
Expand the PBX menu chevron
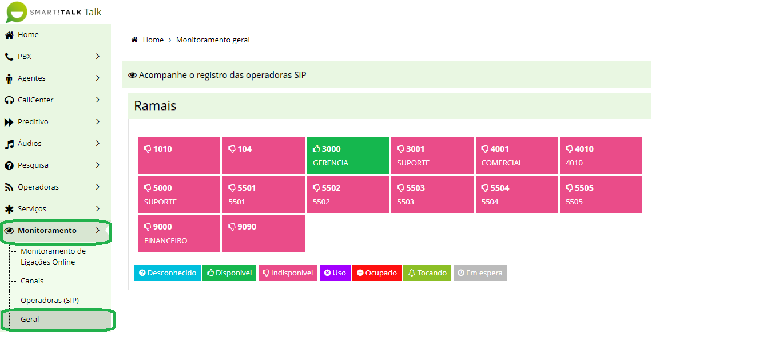pos(98,57)
